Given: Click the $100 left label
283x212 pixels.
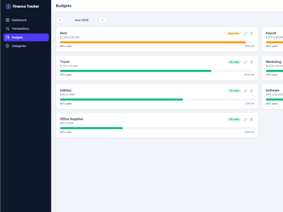Looking at the screenshot, I should pos(249,46).
